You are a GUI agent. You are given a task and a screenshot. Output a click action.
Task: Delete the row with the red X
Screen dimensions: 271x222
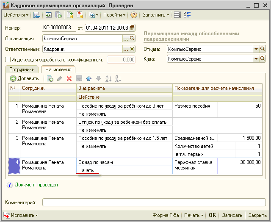click(x=69, y=79)
